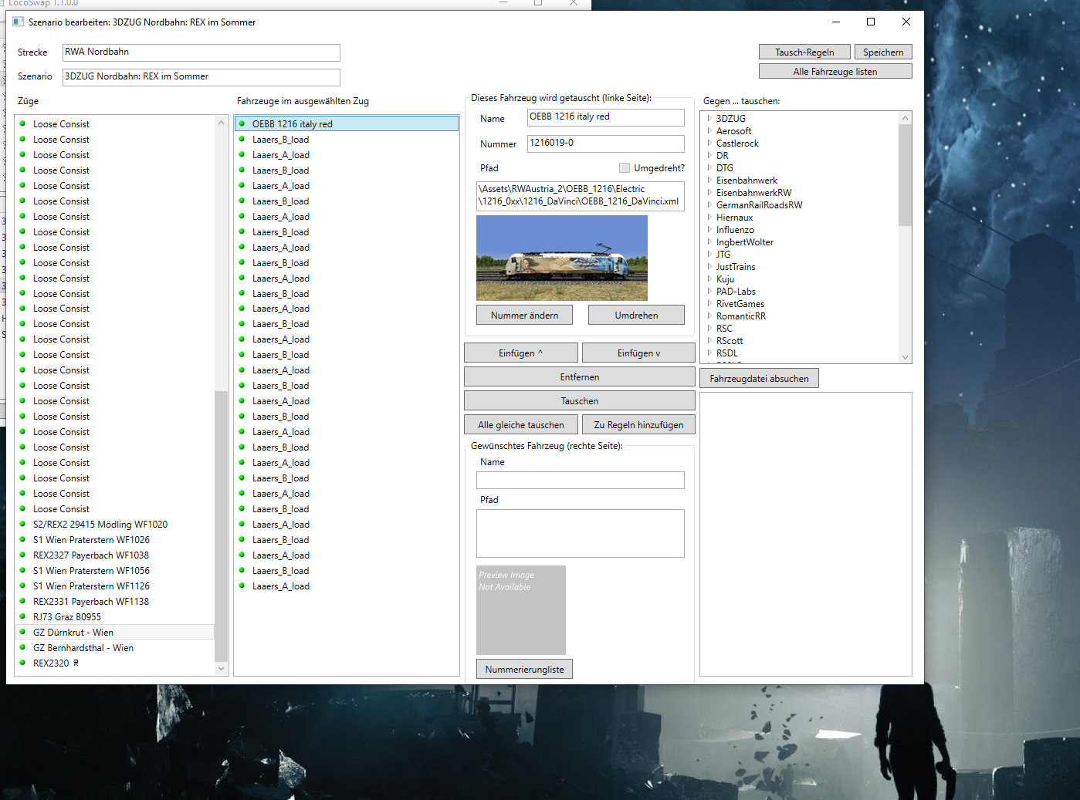The height and width of the screenshot is (800, 1080).
Task: Click scroll-up arrow of the vendor tree
Action: tap(905, 118)
